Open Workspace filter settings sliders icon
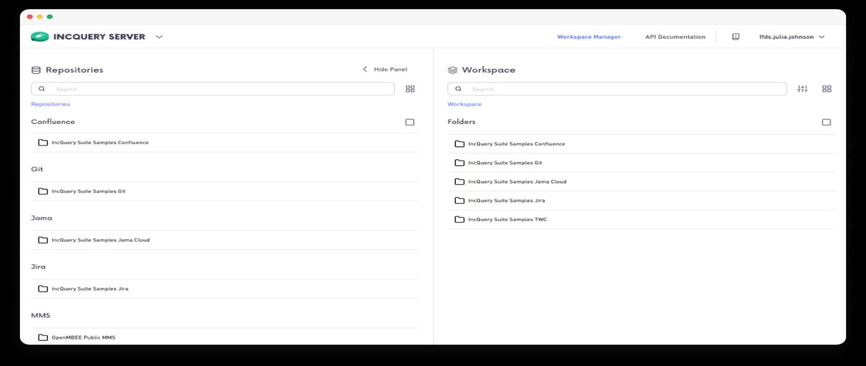The height and width of the screenshot is (366, 866). click(x=802, y=89)
